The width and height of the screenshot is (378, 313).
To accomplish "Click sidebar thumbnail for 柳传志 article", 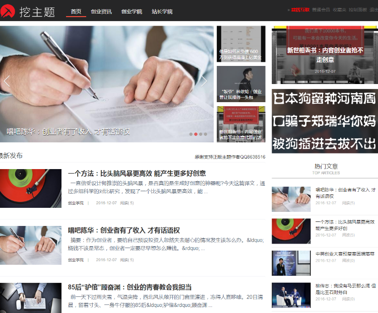I will tap(291, 295).
